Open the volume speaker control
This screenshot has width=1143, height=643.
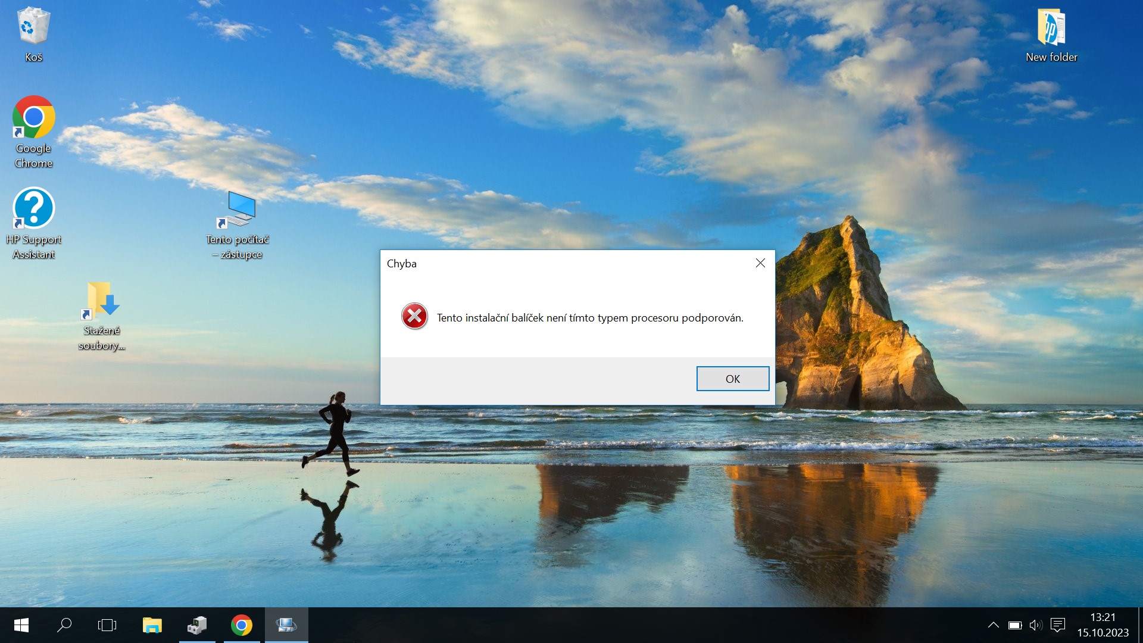1036,625
